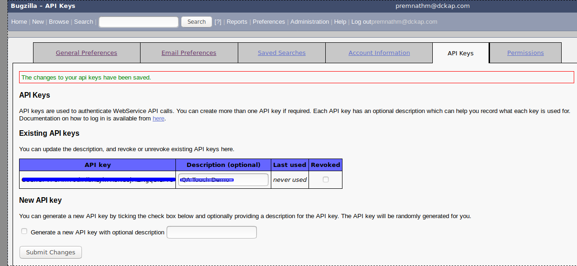Edit the existing key description field
The height and width of the screenshot is (266, 577).
click(x=223, y=180)
